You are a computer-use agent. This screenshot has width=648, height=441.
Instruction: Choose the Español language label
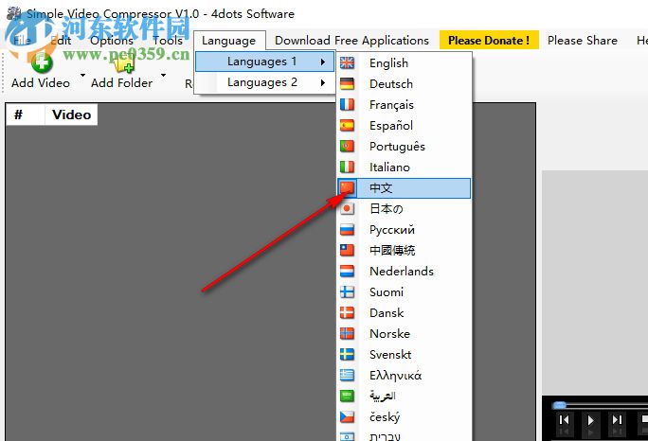pos(391,126)
